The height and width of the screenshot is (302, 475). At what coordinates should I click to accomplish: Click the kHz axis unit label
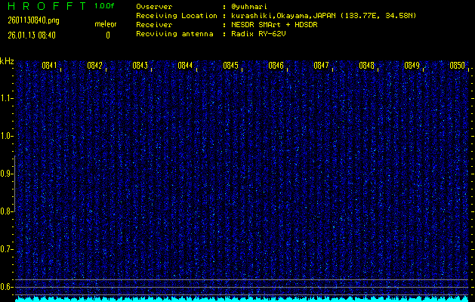click(7, 61)
